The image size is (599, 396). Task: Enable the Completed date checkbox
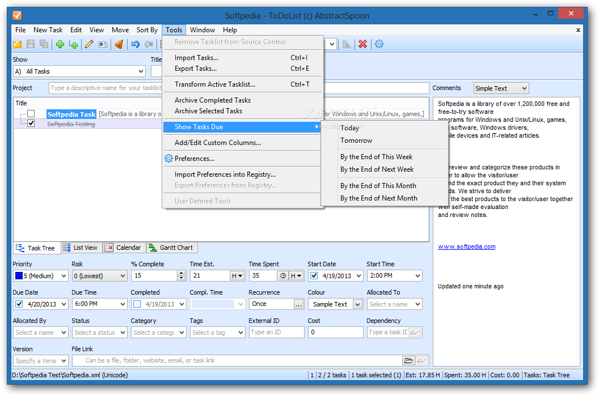coord(137,304)
